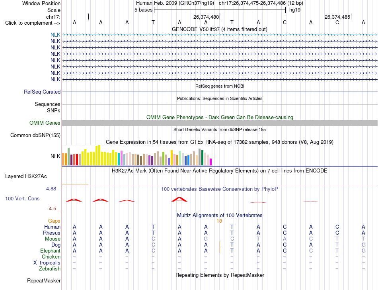Viewport: 378px width, 290px height.
Task: Click the orange Gaps label
Action: 54,221
